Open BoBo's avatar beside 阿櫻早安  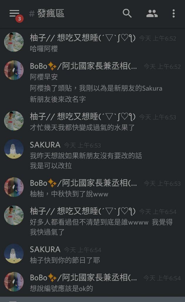14,70
